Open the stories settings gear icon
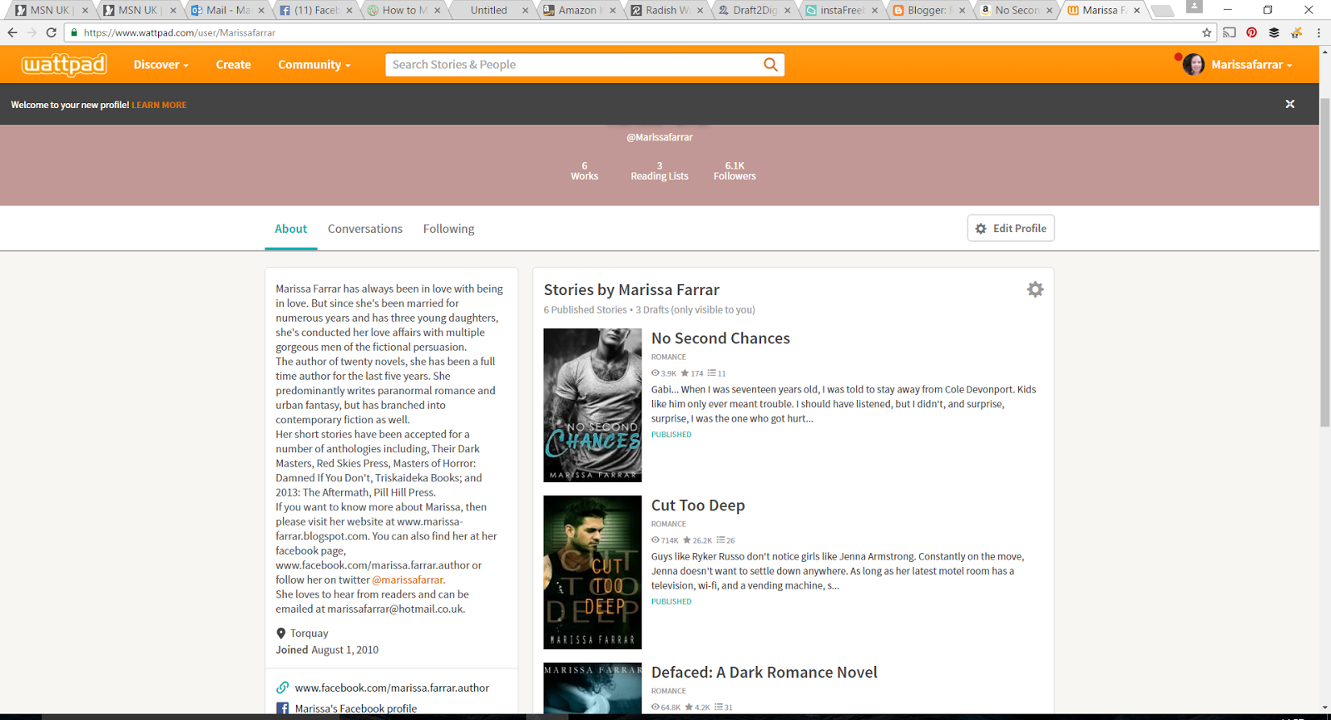Screen dimensions: 1331x720 (x=1035, y=289)
